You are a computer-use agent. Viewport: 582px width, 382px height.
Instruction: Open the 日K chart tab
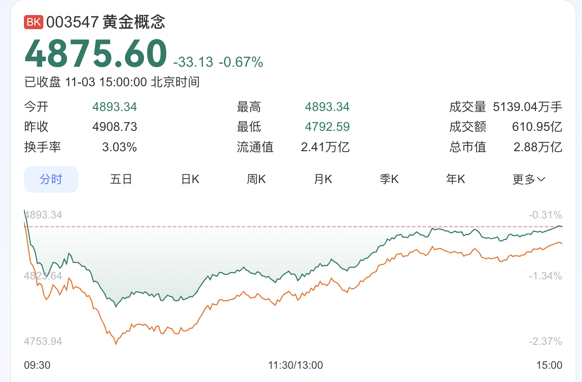190,180
